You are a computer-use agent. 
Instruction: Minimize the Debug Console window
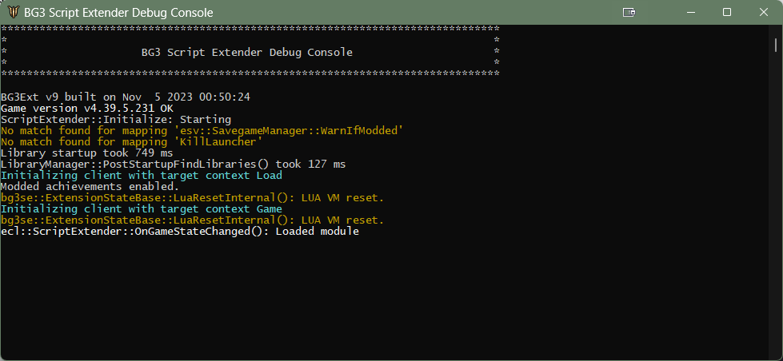(692, 13)
